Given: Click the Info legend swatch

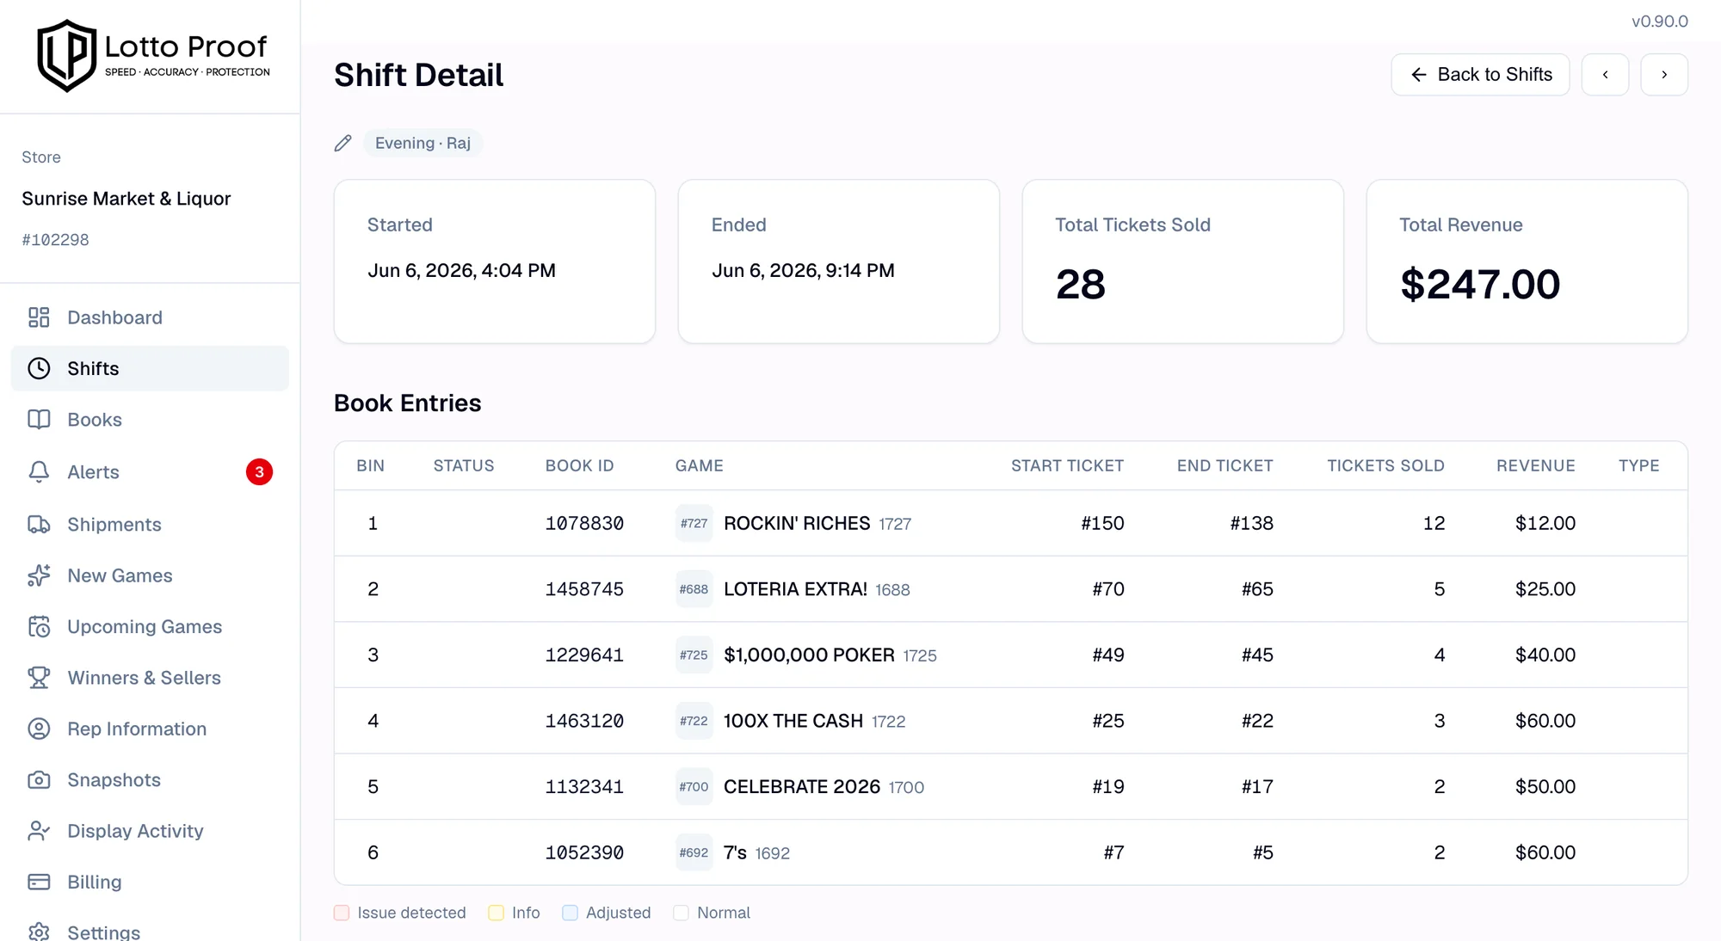Looking at the screenshot, I should (x=496, y=913).
